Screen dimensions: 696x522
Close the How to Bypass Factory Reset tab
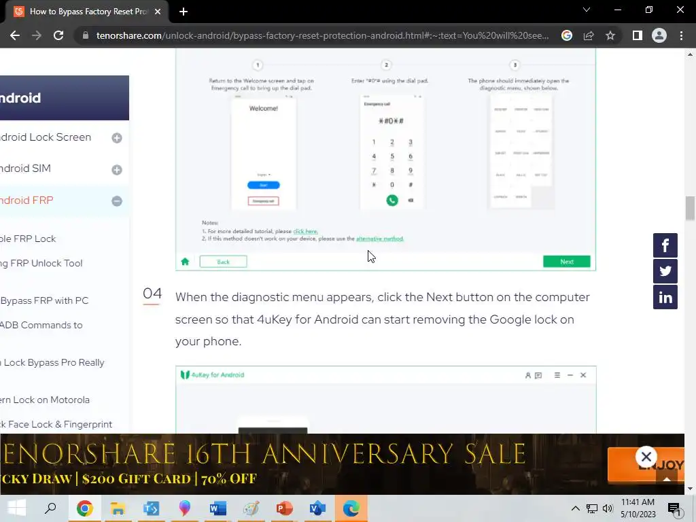click(158, 12)
